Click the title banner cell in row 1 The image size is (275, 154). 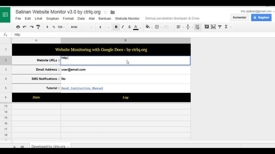coord(101,50)
